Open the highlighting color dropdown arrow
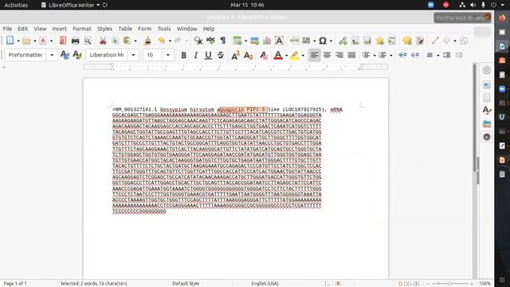 303,56
